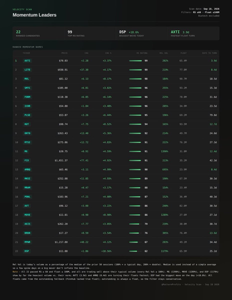Click the Fastest Float Turn stat card
This screenshot has height=300, width=232.
(193, 33)
